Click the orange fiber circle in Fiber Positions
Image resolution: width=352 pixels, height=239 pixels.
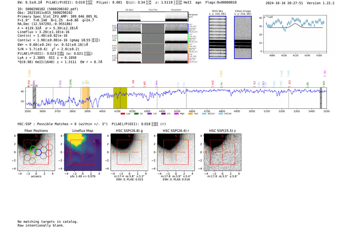click(32, 155)
